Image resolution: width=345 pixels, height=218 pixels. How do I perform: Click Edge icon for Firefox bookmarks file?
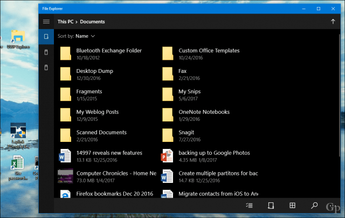click(x=65, y=194)
